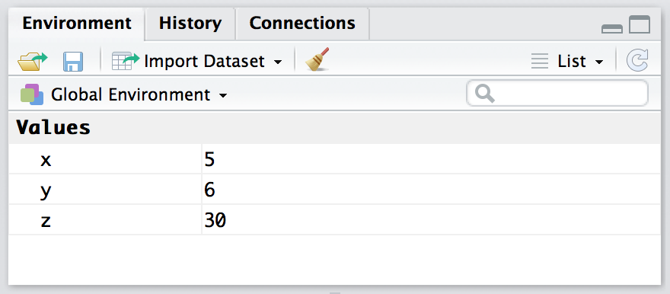Screen dimensions: 670x294
Task: Select the variable y row
Action: tap(334, 190)
